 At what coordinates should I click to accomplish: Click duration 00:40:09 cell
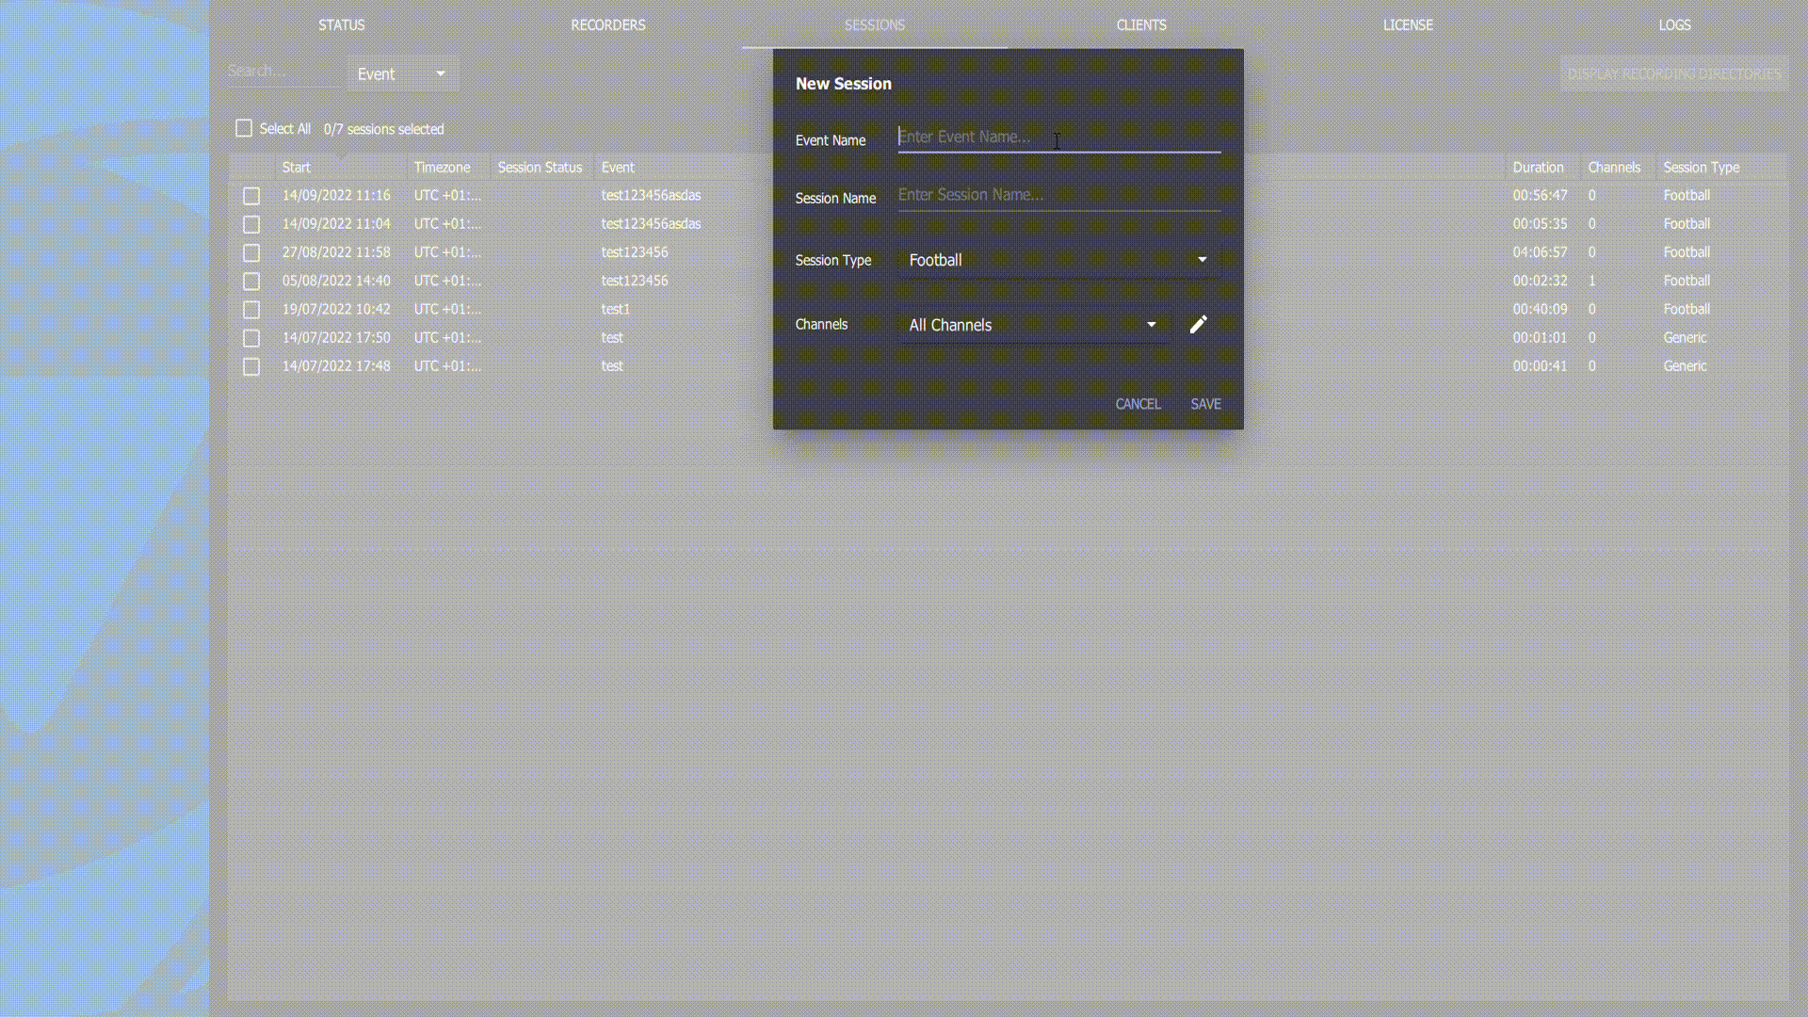(x=1540, y=309)
